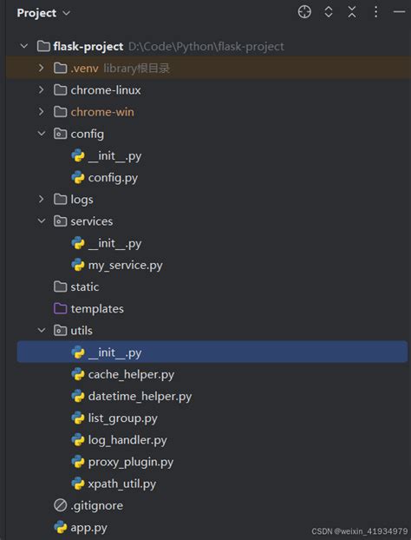Expand the chrome-linux folder
411x540 pixels.
coord(41,90)
